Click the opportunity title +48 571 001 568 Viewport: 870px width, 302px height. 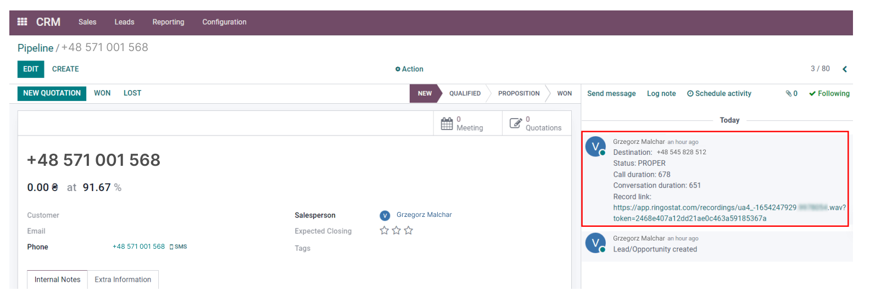pyautogui.click(x=94, y=160)
